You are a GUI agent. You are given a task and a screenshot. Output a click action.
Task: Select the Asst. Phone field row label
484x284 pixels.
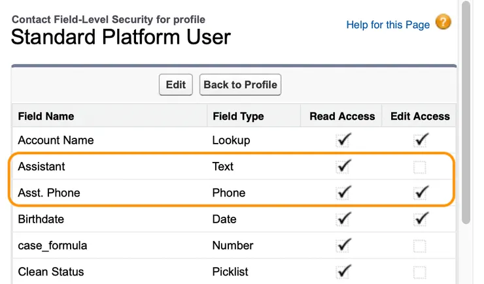point(49,193)
